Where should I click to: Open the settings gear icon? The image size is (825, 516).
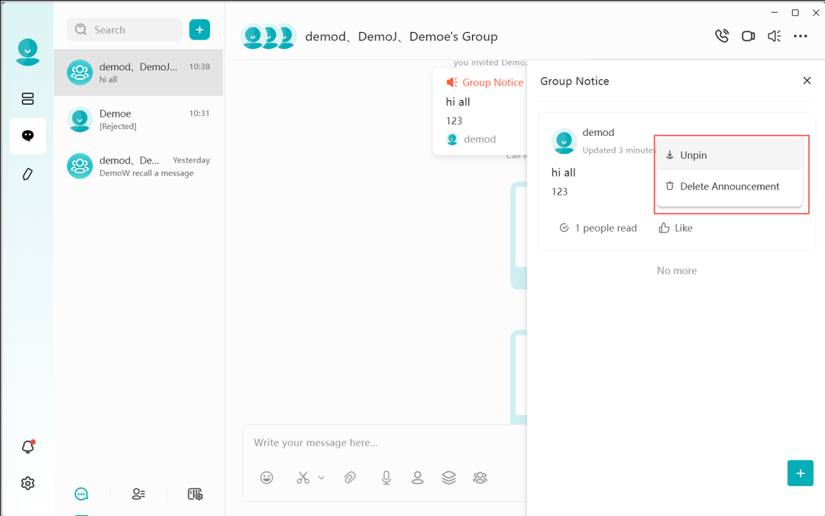[27, 483]
